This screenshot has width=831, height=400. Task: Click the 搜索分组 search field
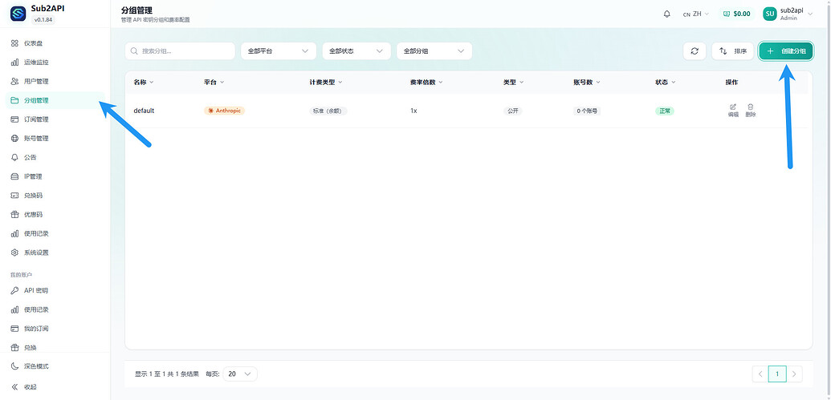tap(180, 51)
